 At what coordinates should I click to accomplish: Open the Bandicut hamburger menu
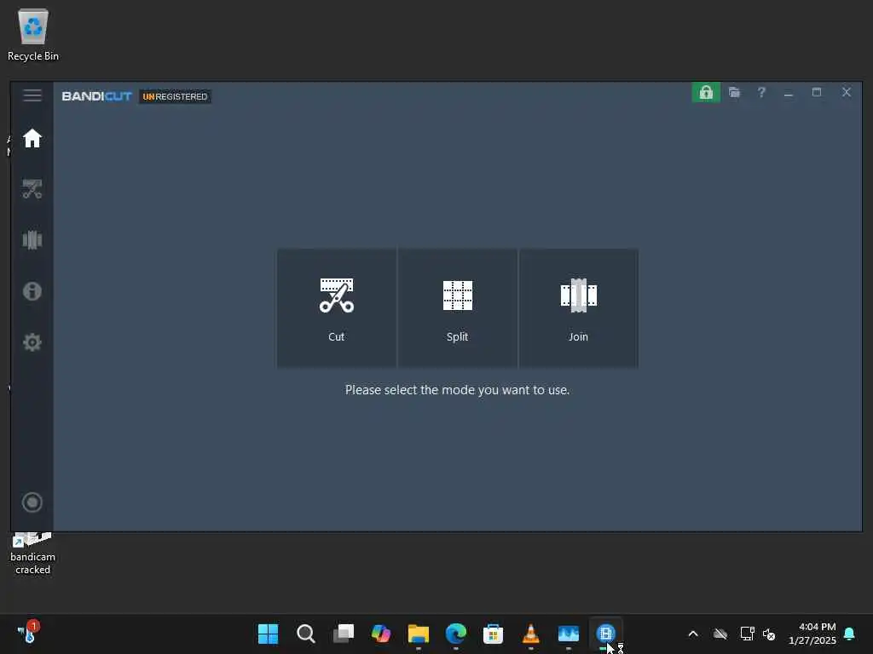32,95
